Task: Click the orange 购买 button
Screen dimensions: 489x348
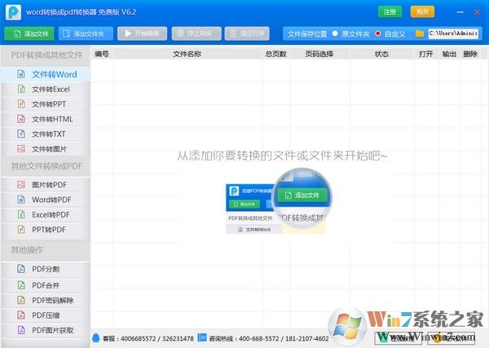Action: click(x=422, y=12)
